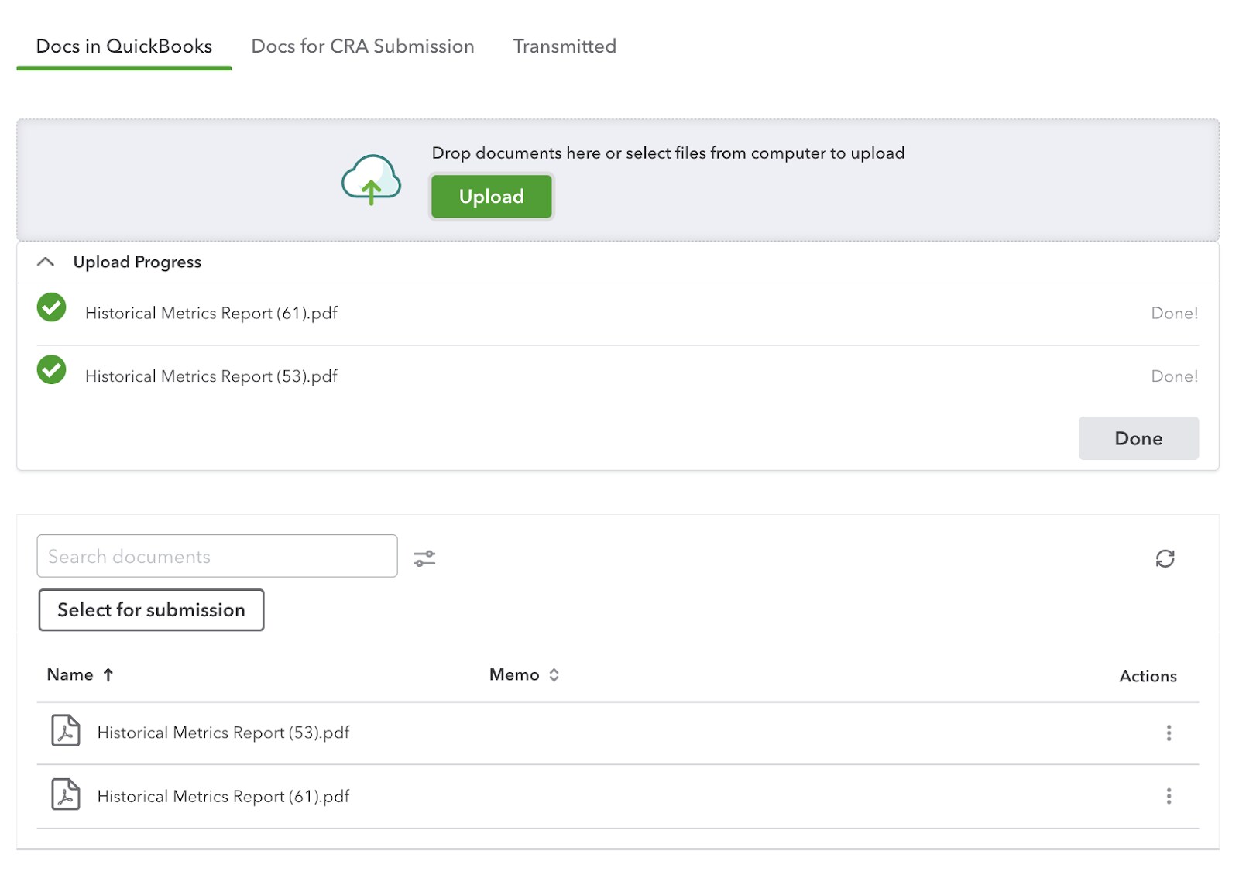Open the actions menu for Report (53).pdf
This screenshot has width=1239, height=875.
pos(1169,733)
